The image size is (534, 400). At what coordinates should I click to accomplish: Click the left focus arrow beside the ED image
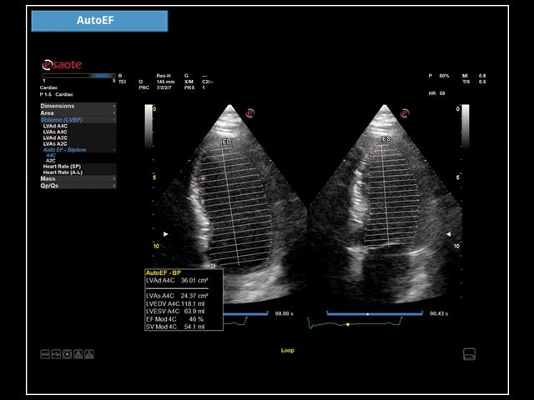pos(165,235)
